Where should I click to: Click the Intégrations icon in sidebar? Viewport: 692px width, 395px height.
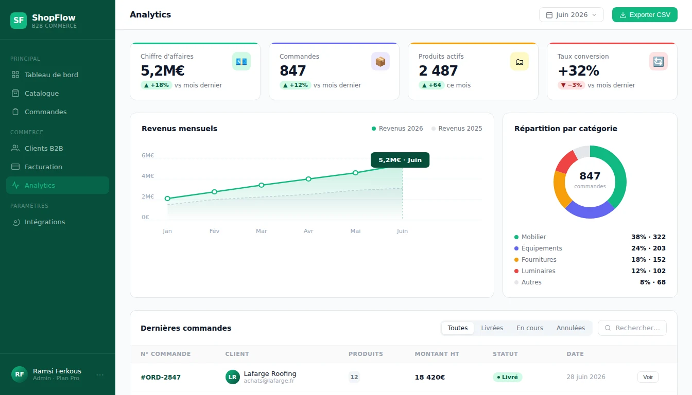pyautogui.click(x=15, y=222)
